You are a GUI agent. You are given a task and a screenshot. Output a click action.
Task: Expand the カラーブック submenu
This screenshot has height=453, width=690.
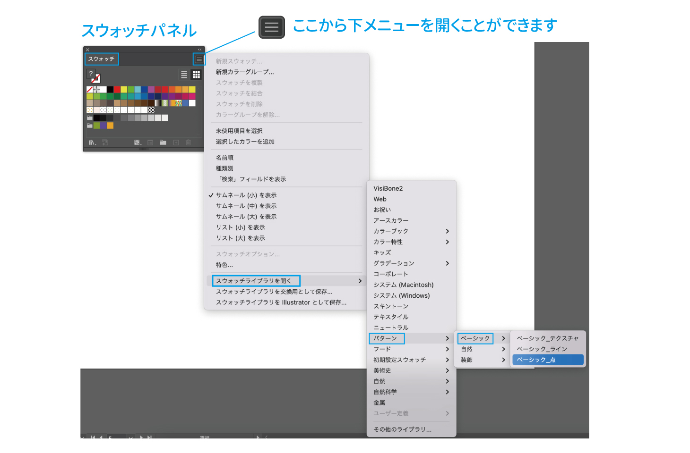411,231
